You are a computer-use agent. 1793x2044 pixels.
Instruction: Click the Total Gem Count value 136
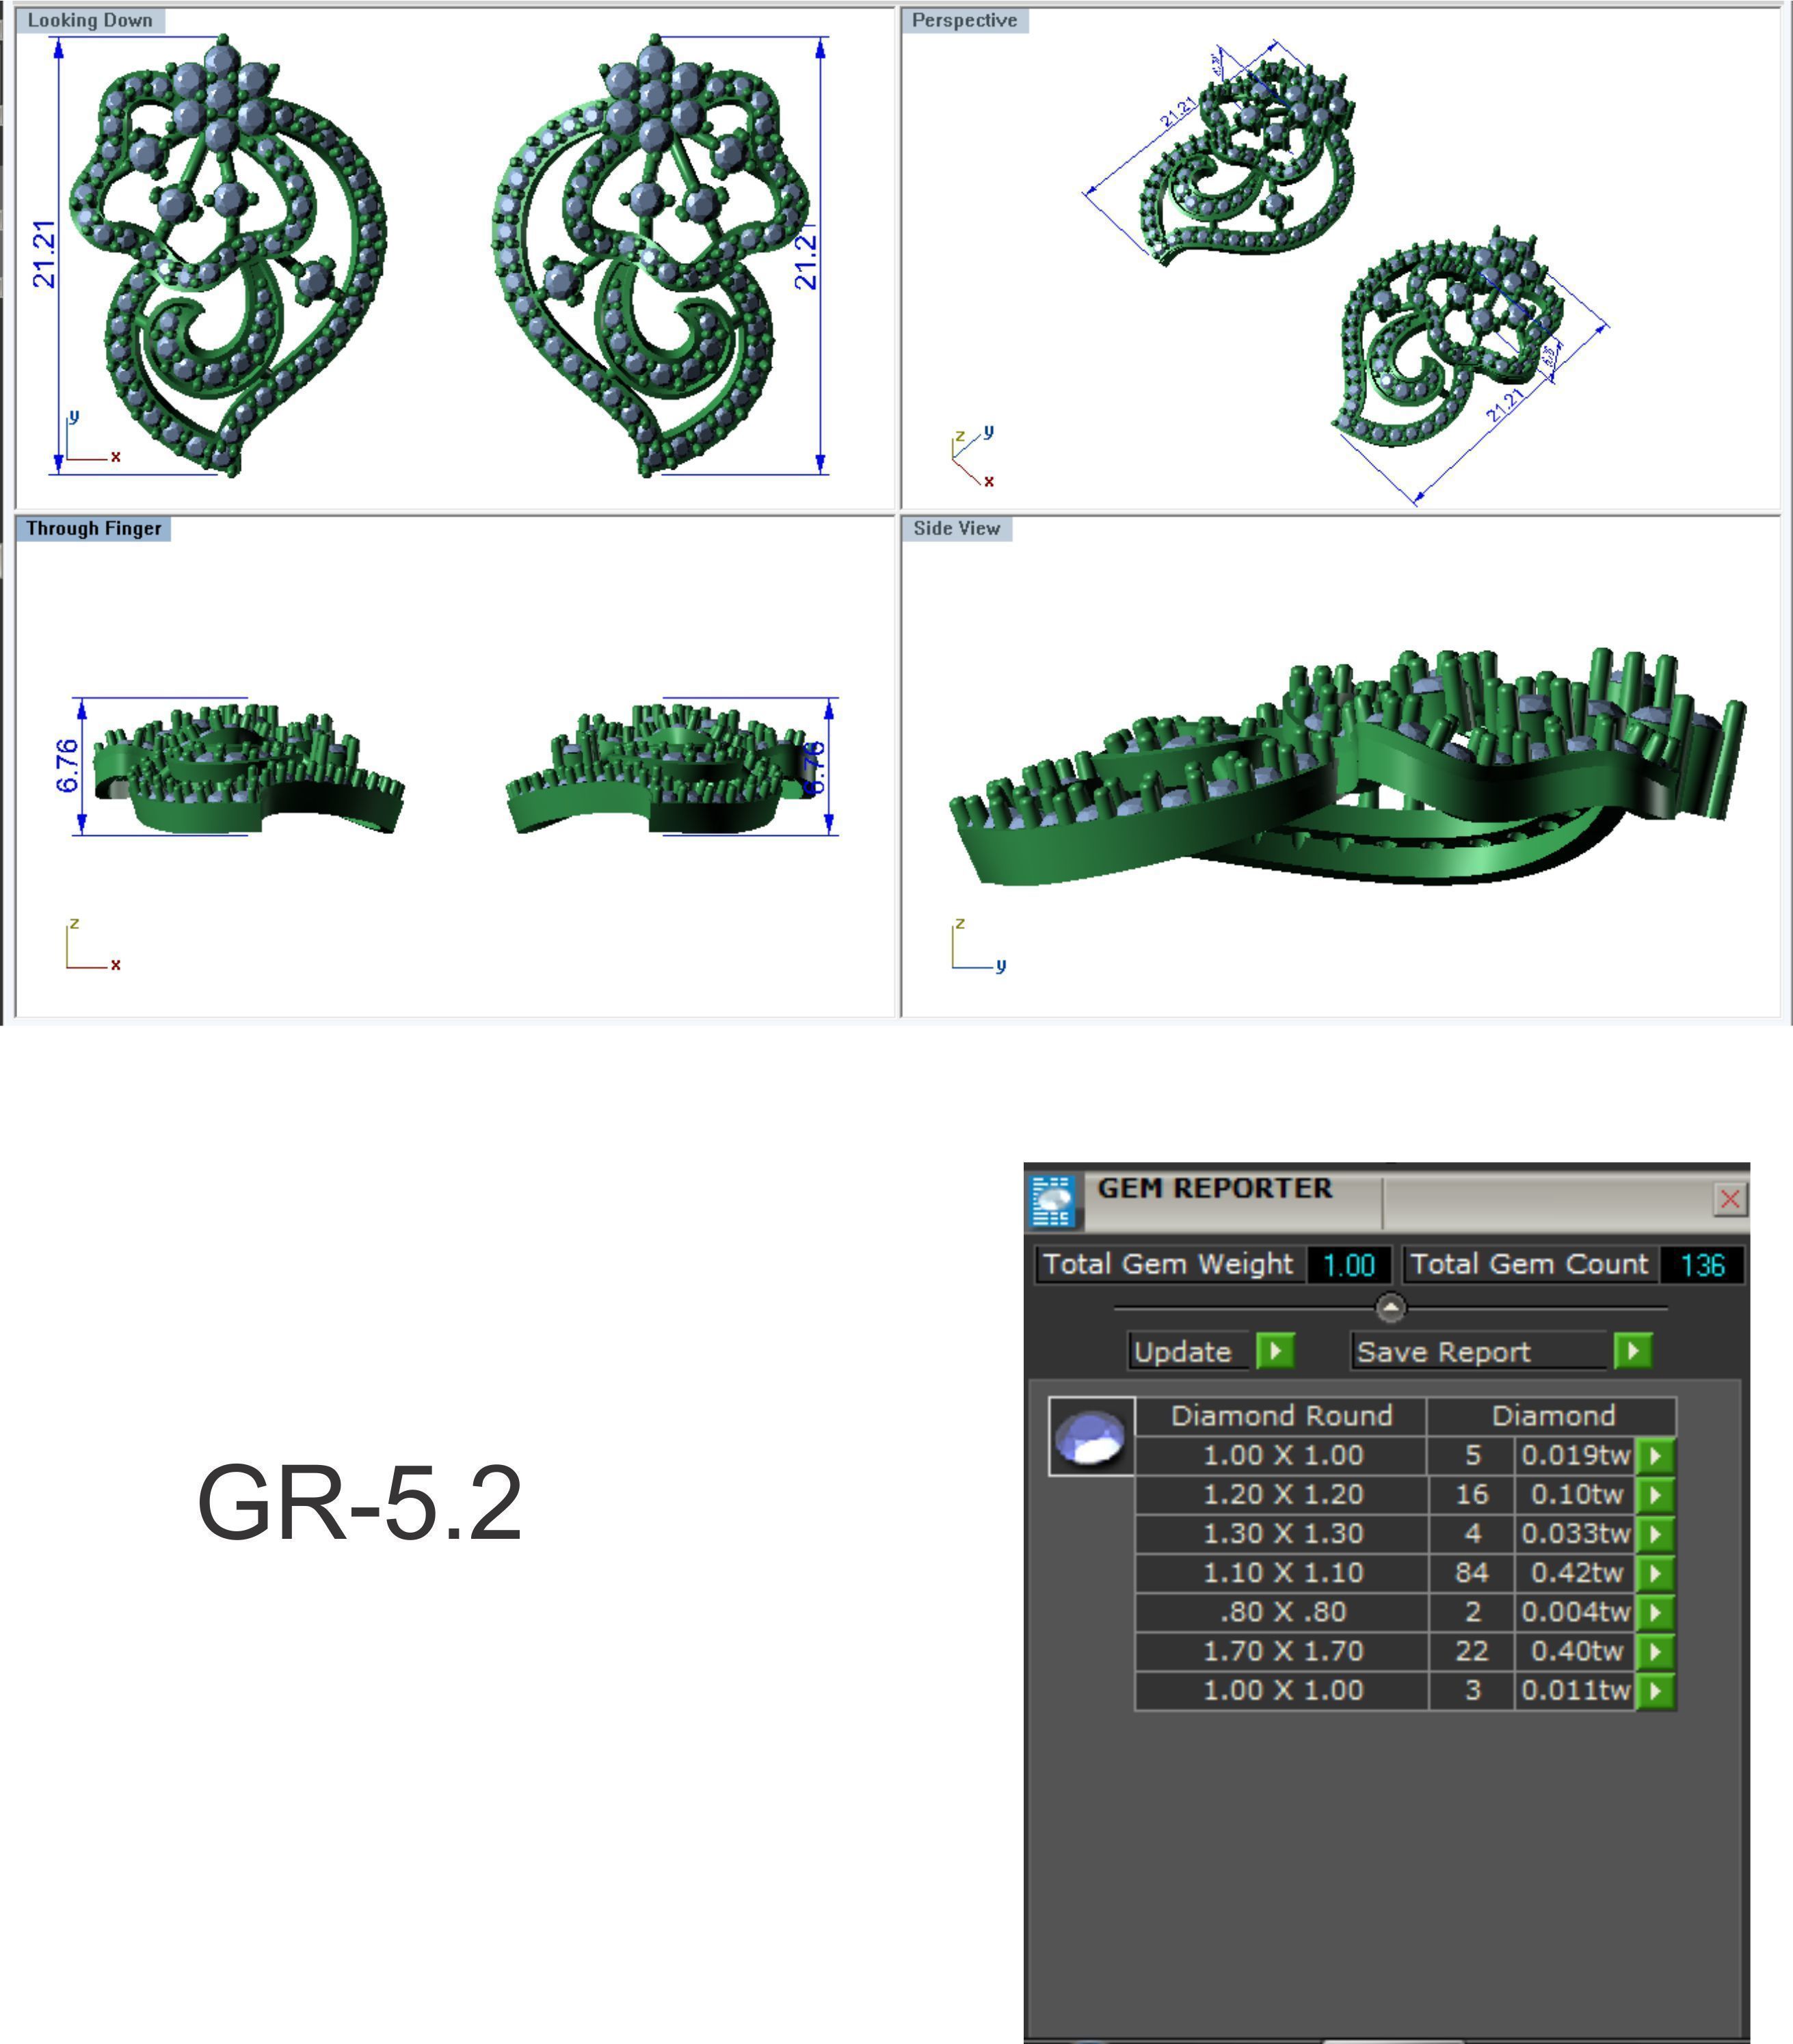coord(1702,1265)
